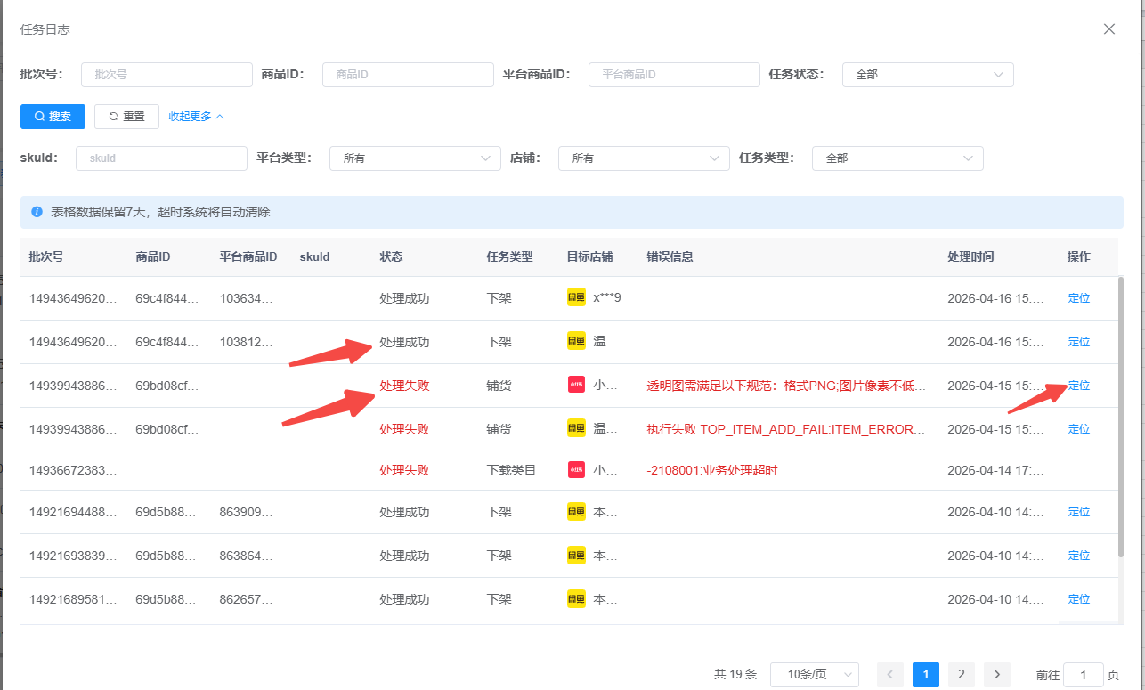Collapse filters with 收起更多
The image size is (1145, 690).
[x=197, y=117]
